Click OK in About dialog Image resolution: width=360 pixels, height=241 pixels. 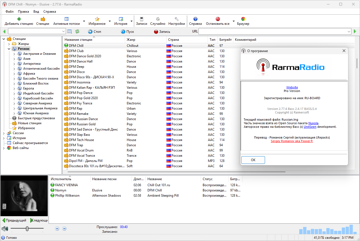(x=253, y=160)
